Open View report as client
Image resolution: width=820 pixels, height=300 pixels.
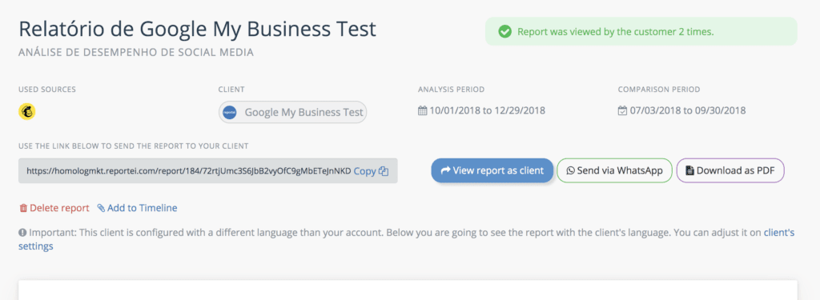click(492, 170)
